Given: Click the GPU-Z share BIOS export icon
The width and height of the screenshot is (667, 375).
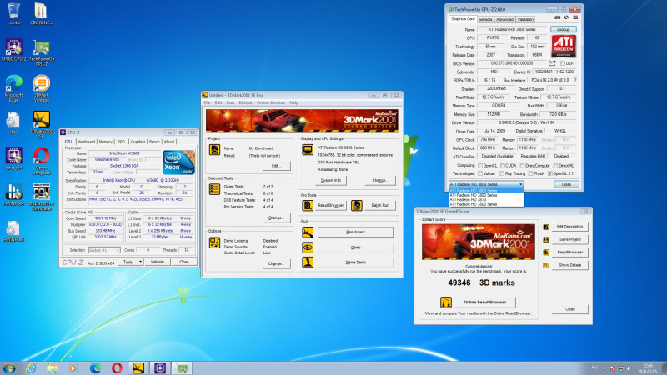Looking at the screenshot, I should pos(551,62).
